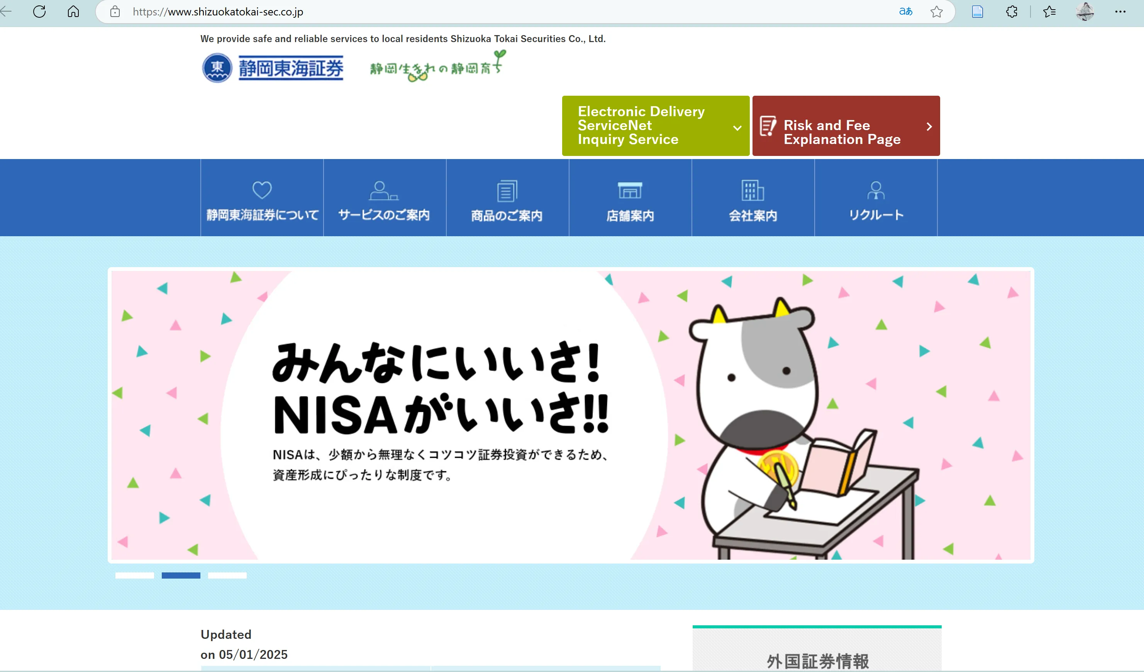This screenshot has width=1144, height=672.
Task: Open 会社案内 menu item
Action: click(752, 197)
